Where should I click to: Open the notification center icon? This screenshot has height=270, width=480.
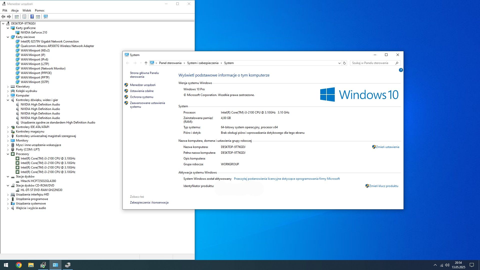472,265
